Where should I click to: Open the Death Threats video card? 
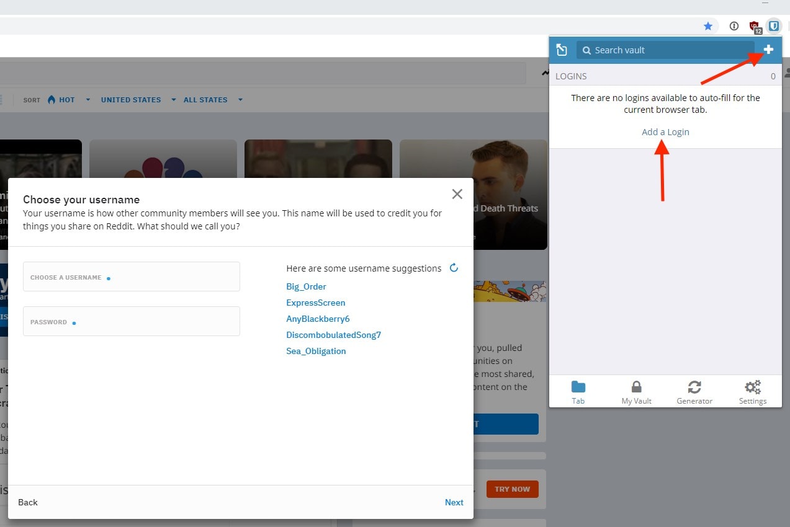(474, 195)
